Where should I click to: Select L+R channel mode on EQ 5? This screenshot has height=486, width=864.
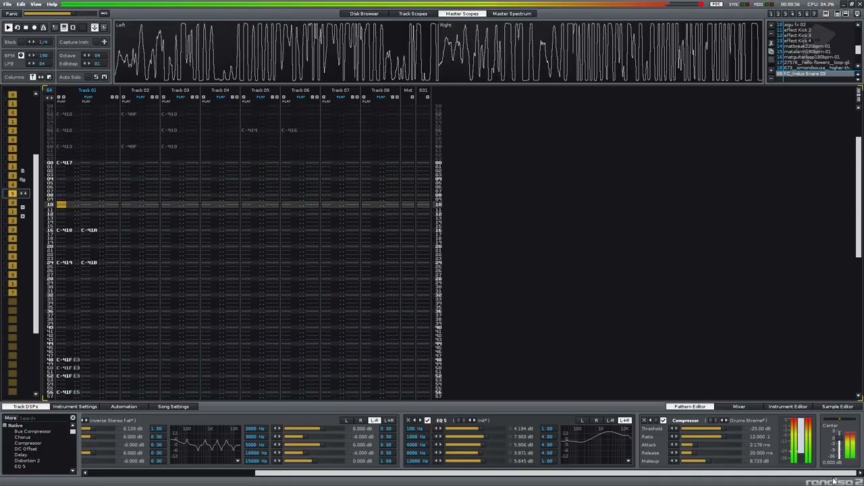(624, 420)
